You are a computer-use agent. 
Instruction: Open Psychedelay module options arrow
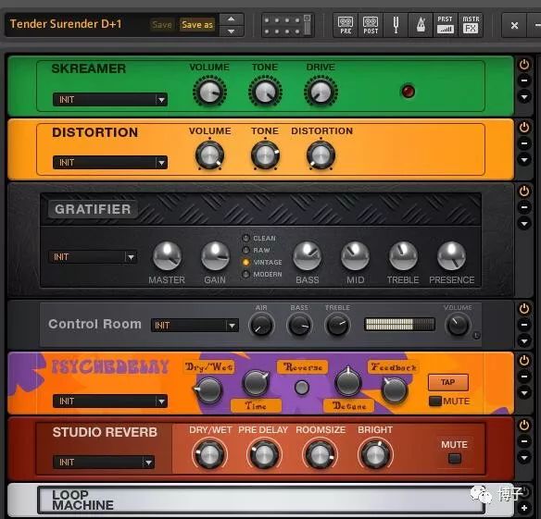(x=524, y=393)
